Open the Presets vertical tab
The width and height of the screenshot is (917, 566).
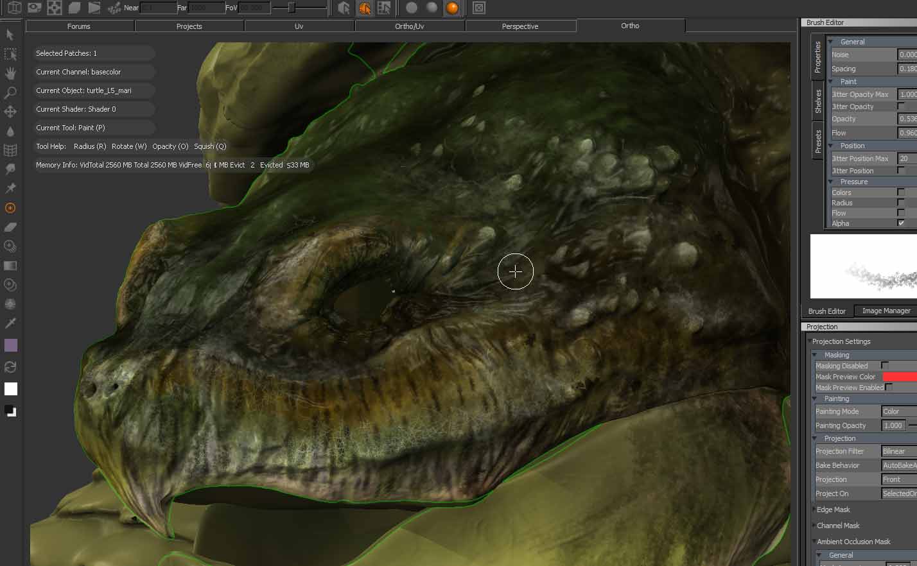[817, 141]
